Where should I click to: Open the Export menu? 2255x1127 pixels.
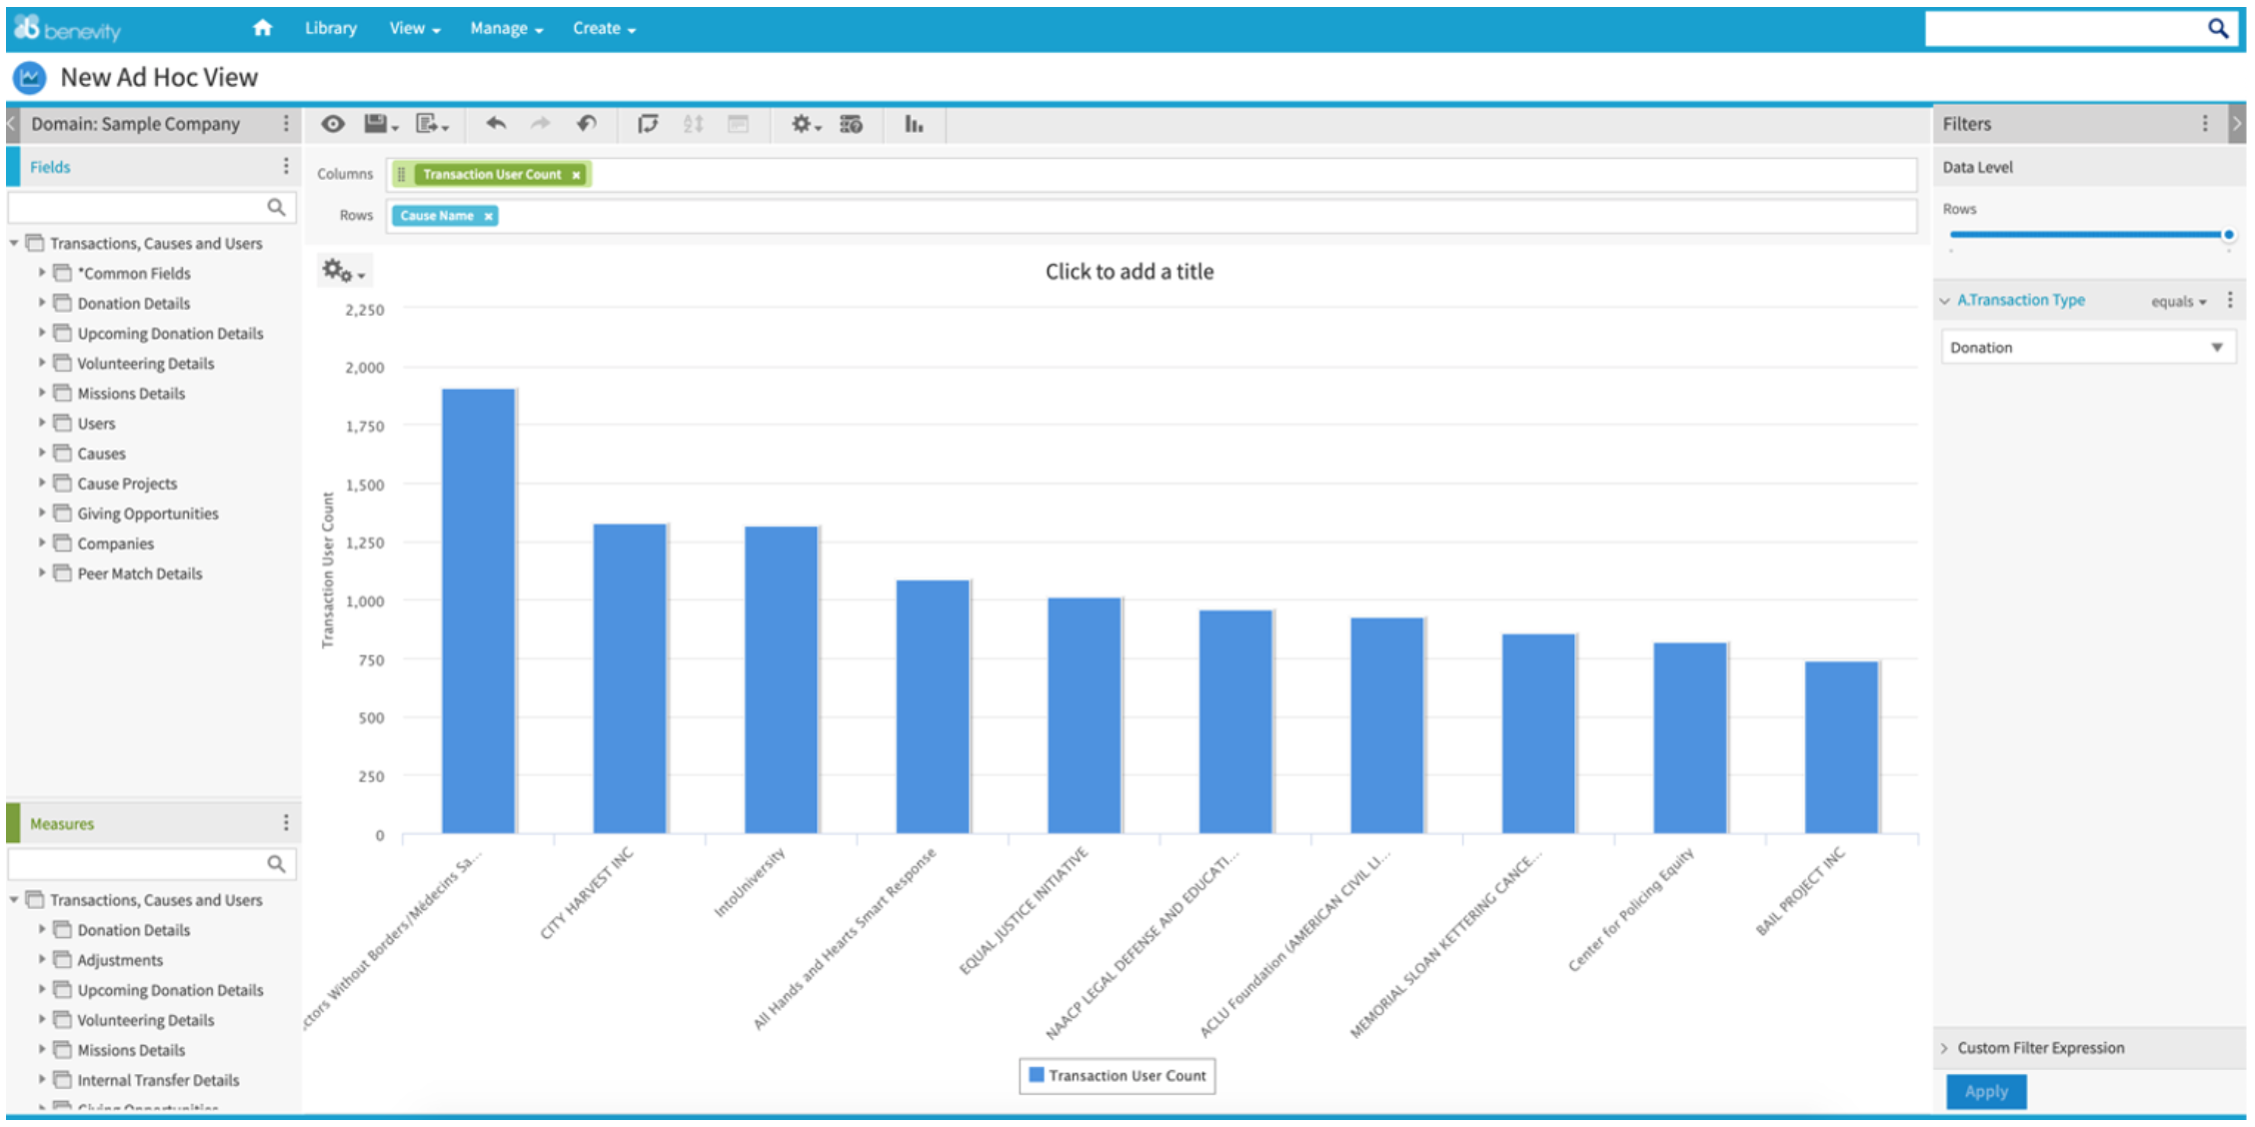coord(432,124)
